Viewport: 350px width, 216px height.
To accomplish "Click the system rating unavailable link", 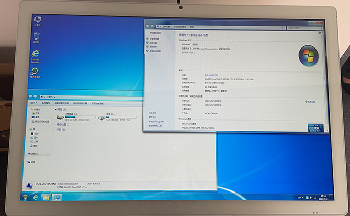I will (x=211, y=75).
